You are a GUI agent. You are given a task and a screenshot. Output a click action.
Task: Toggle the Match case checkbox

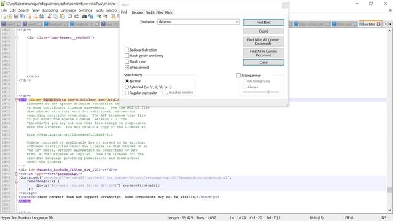coord(127,61)
